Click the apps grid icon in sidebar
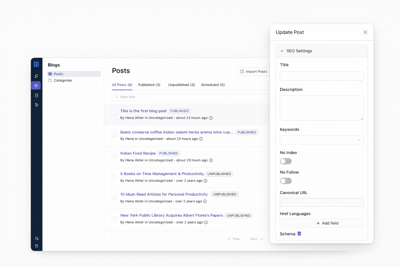The width and height of the screenshot is (400, 267). 36,64
